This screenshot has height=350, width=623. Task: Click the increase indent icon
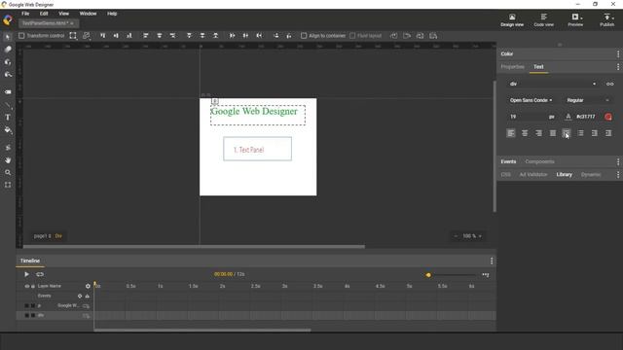click(608, 133)
